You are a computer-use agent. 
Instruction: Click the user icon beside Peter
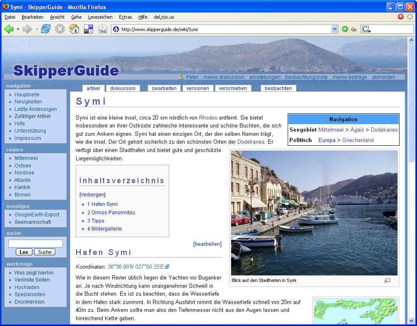click(181, 77)
